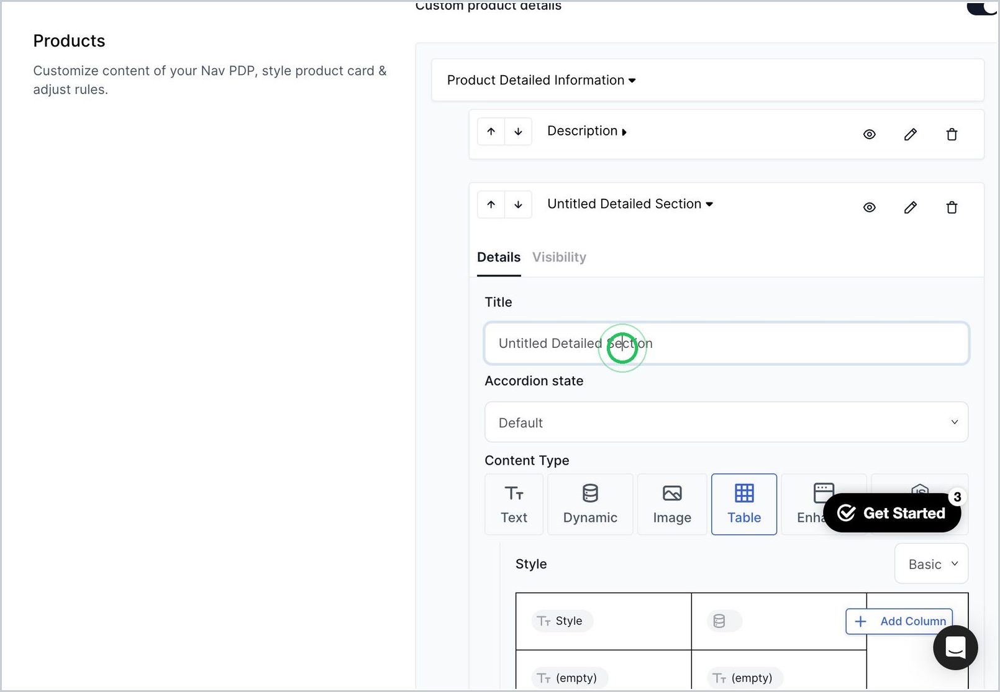Screen dimensions: 1000x692
Task: Edit the Description section with pencil icon
Action: pyautogui.click(x=910, y=134)
